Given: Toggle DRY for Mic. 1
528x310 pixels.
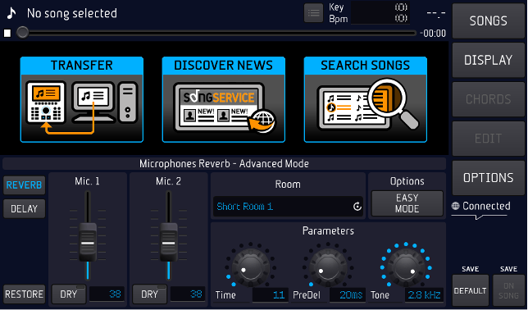Looking at the screenshot, I should point(69,294).
